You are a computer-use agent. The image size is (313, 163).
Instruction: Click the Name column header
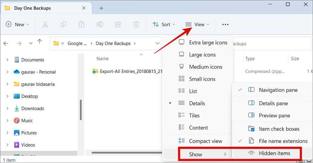[x=103, y=59]
